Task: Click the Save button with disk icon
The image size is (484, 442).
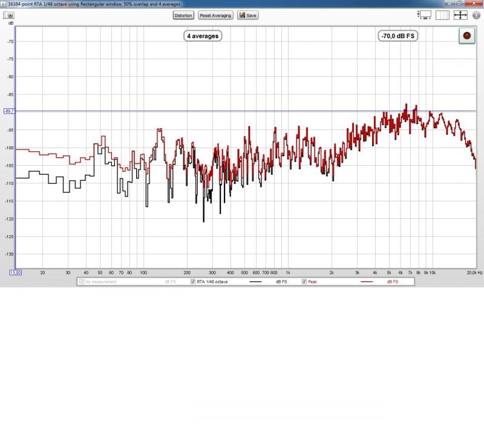Action: coord(248,15)
